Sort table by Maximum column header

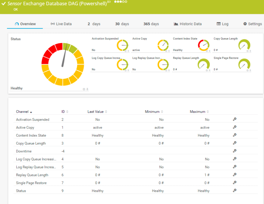pyautogui.click(x=199, y=112)
